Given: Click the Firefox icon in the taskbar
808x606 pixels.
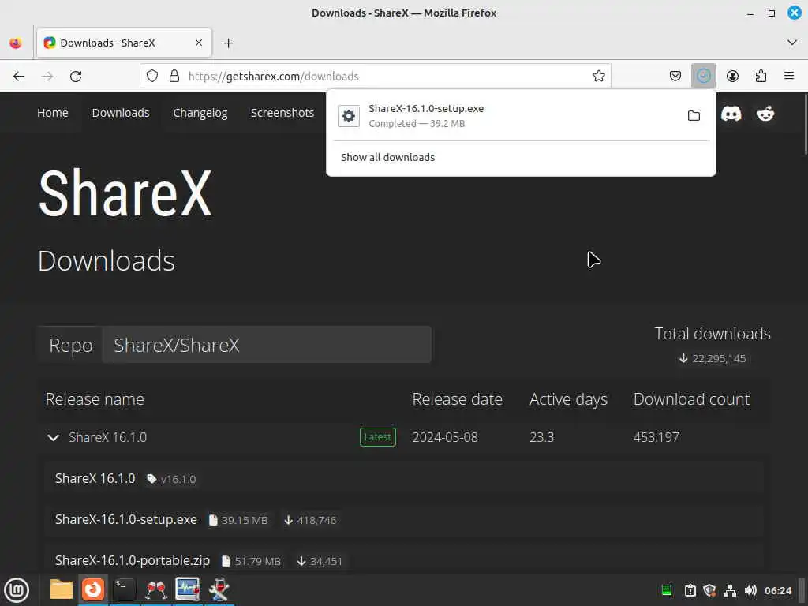Looking at the screenshot, I should click(93, 589).
